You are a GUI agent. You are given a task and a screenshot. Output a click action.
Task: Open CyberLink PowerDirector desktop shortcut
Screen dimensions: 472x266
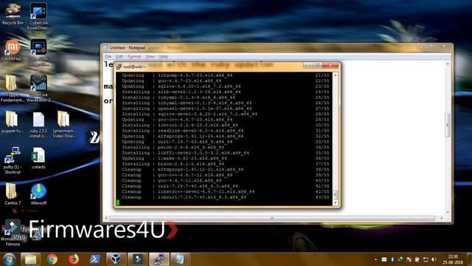[x=38, y=16]
